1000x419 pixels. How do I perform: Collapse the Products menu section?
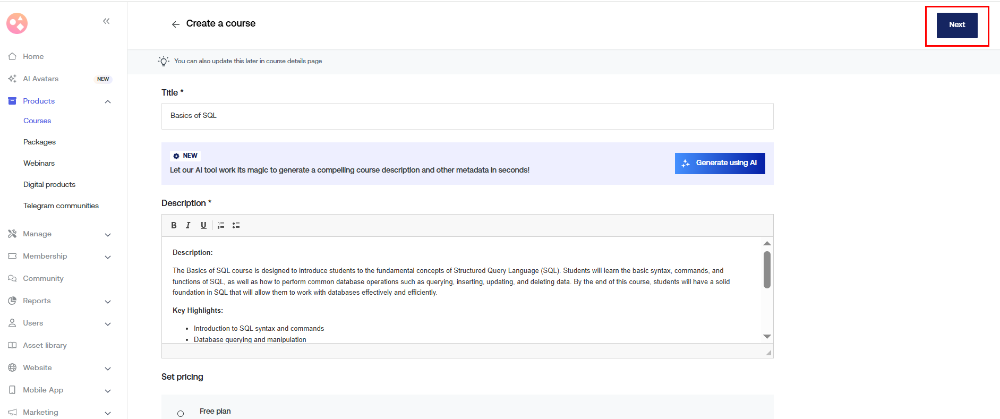coord(108,101)
